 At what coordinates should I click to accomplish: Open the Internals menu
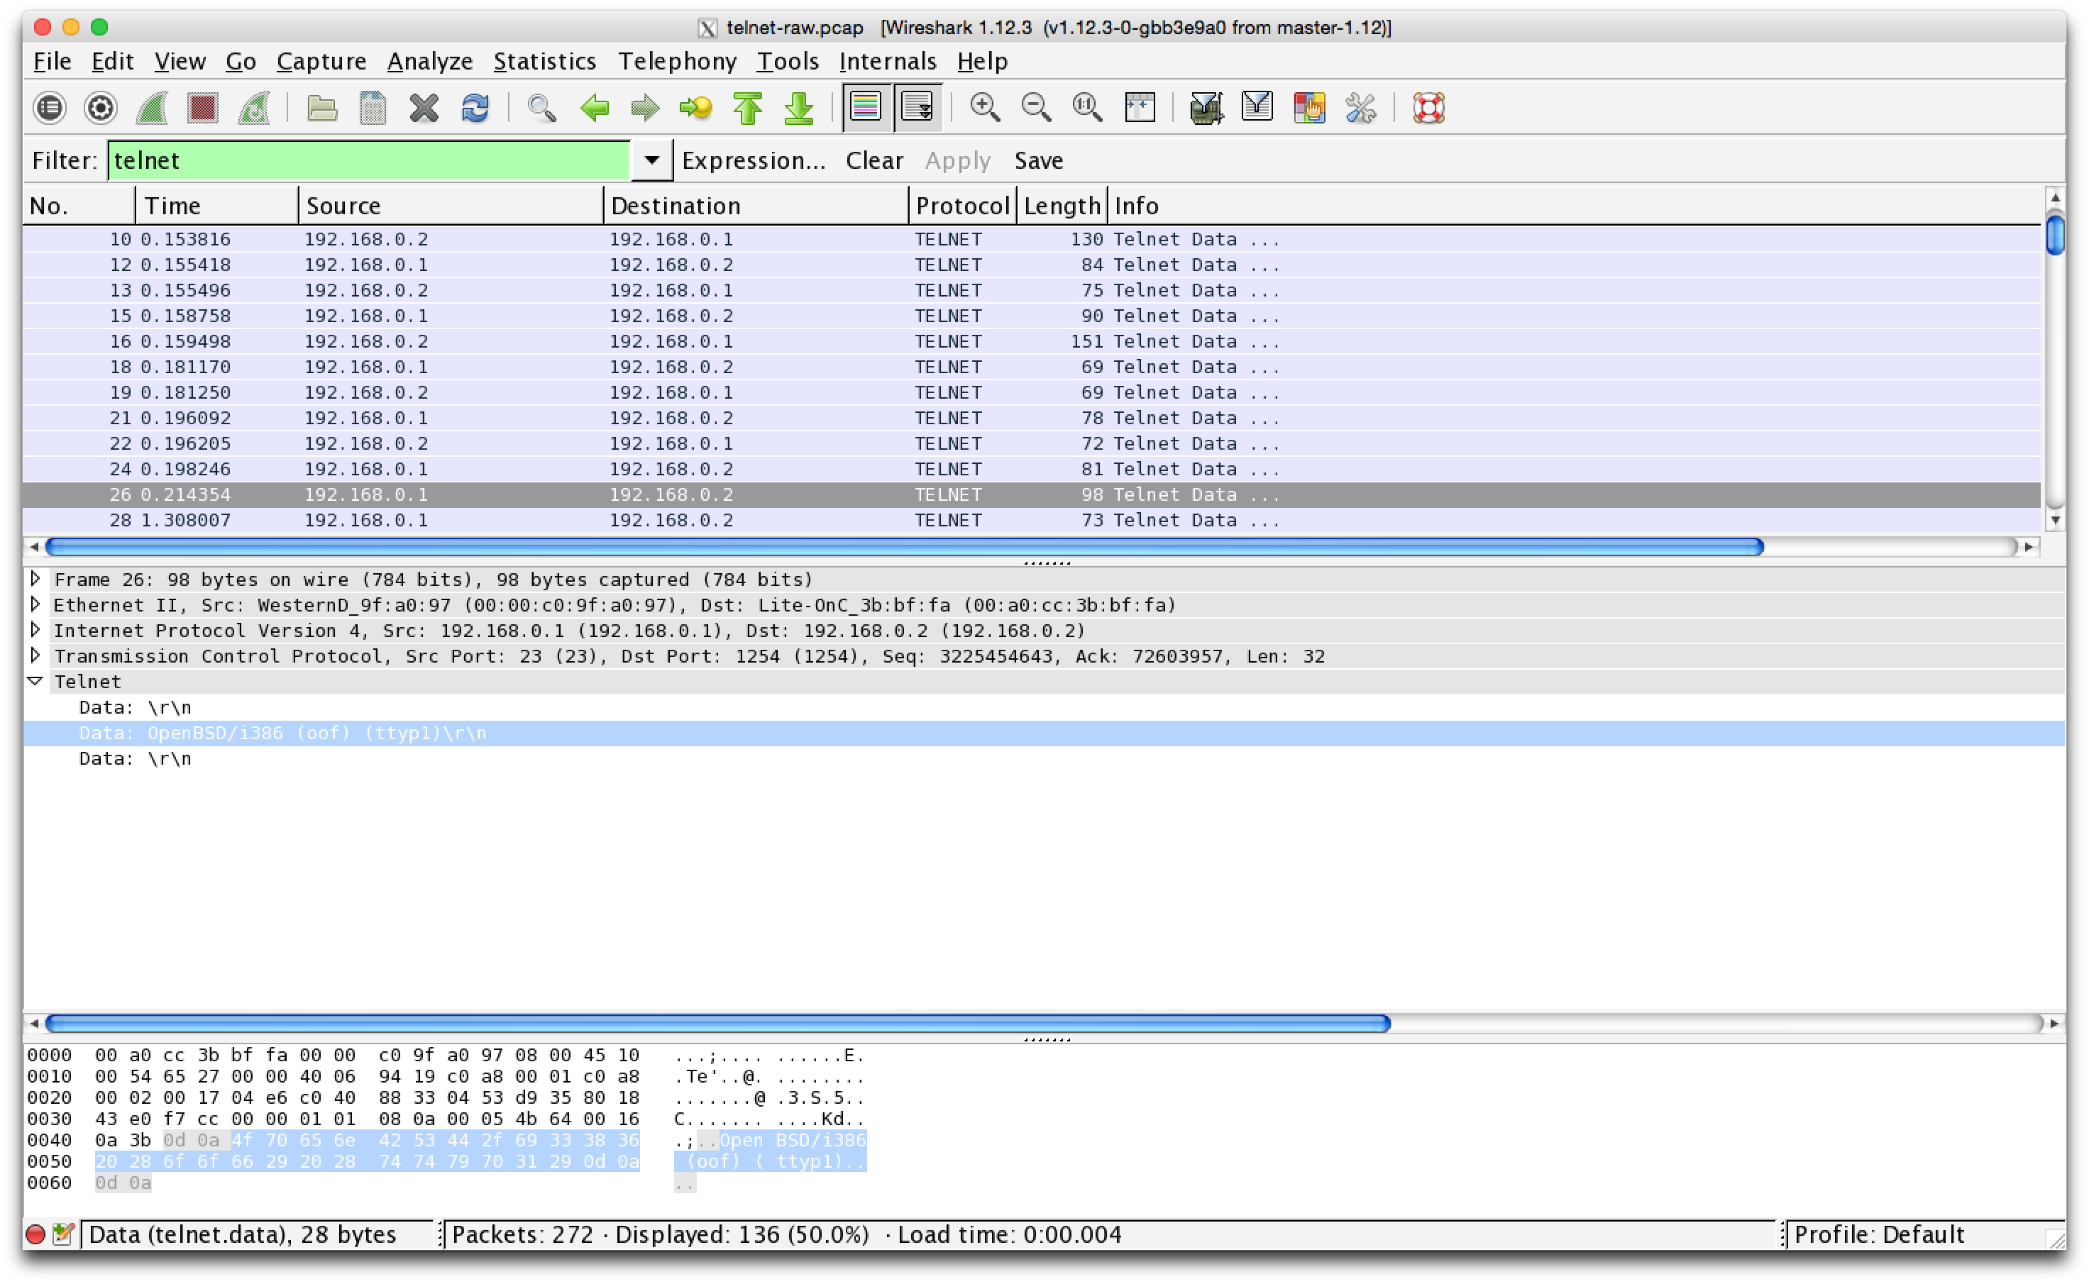pyautogui.click(x=888, y=61)
